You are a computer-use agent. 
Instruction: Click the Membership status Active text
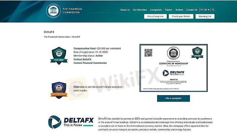point(88,56)
